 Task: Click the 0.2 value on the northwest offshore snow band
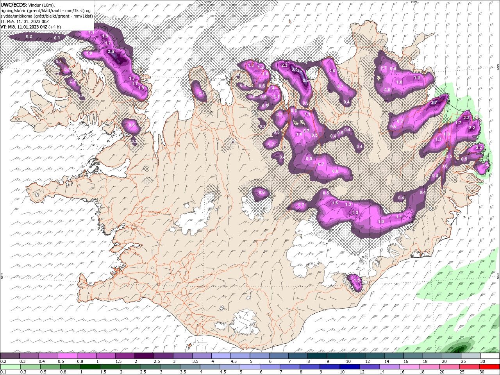(x=29, y=36)
